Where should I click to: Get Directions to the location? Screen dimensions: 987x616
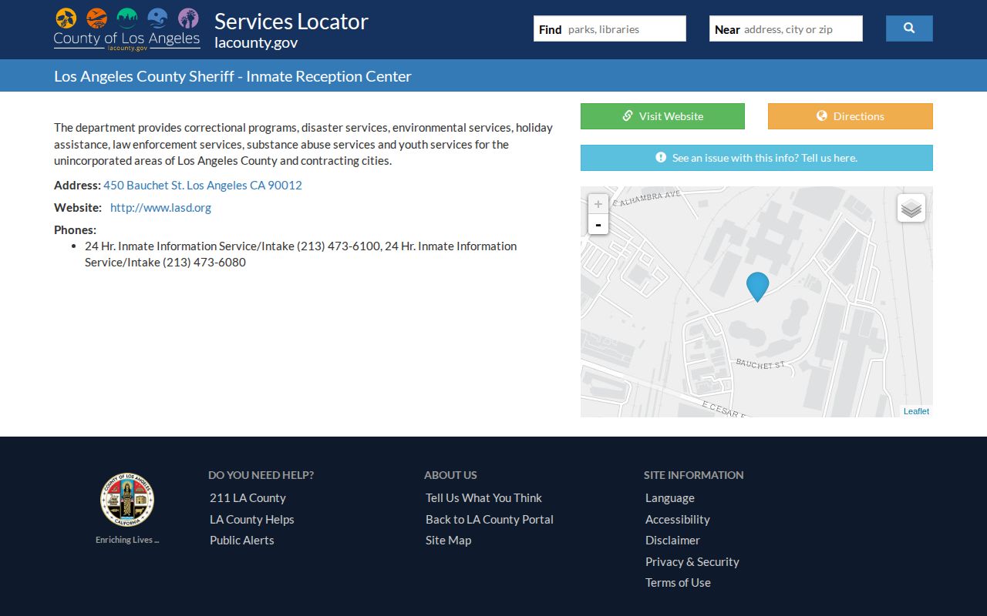point(851,116)
